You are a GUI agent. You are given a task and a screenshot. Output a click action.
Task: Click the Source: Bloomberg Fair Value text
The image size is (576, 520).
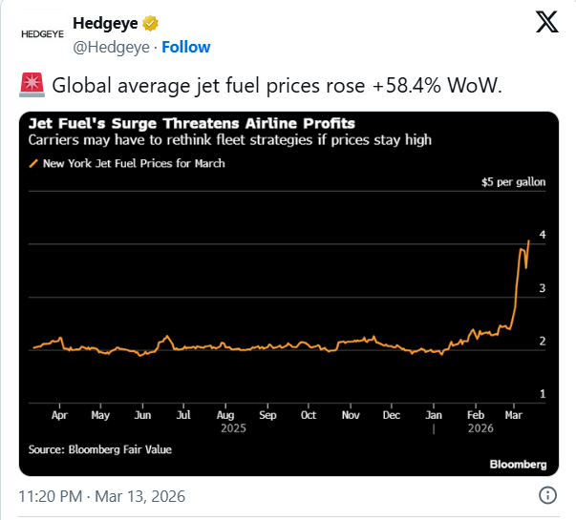coord(99,449)
